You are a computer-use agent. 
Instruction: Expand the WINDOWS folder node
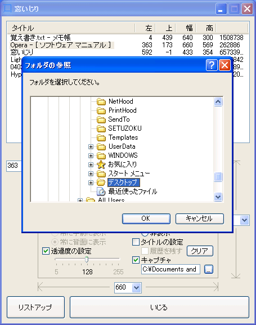pos(91,155)
